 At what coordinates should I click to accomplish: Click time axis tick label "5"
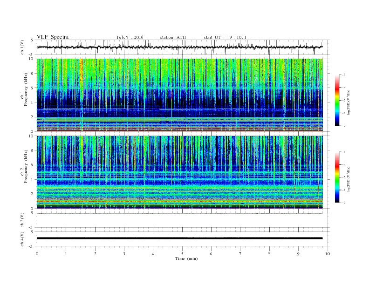point(182,254)
